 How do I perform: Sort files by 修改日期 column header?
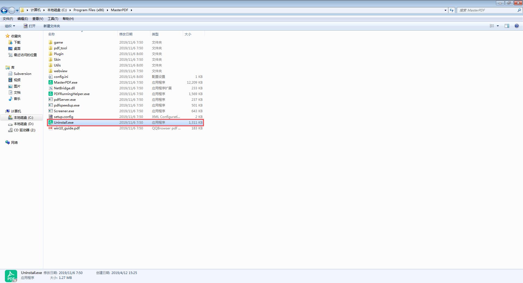(126, 34)
